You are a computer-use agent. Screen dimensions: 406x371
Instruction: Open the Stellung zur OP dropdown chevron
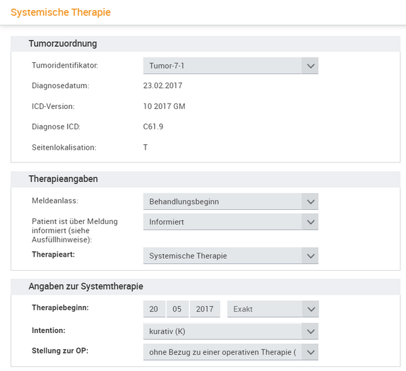[310, 352]
